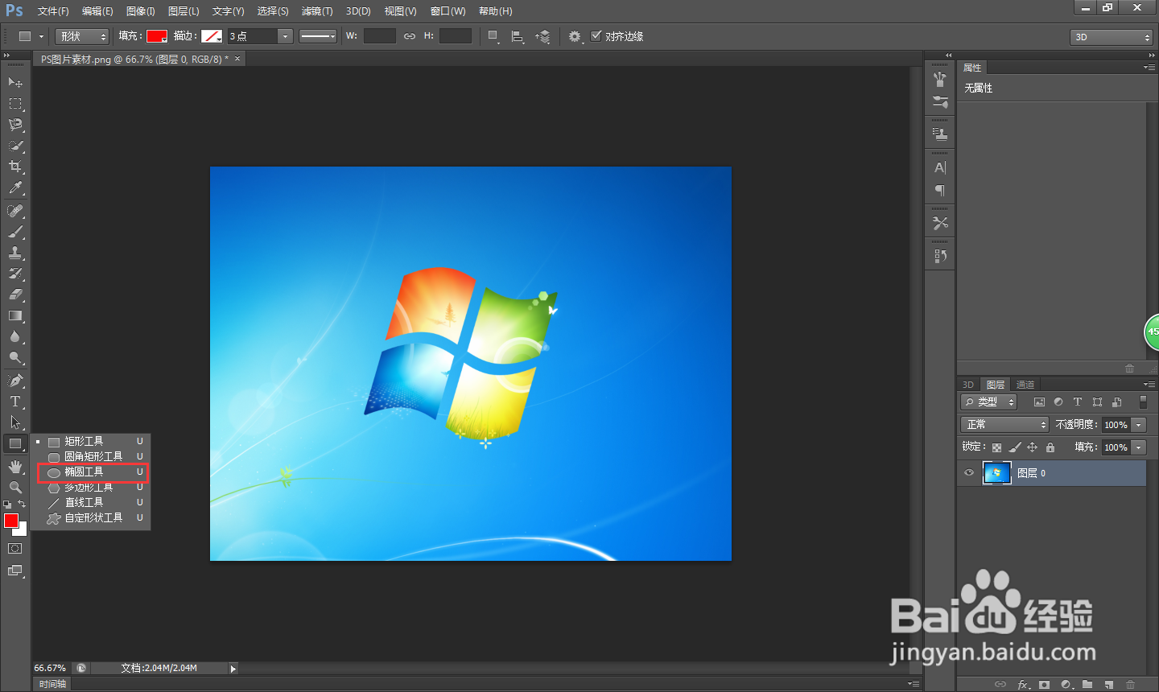Image resolution: width=1159 pixels, height=692 pixels.
Task: Select the History Brush tool
Action: 15,274
